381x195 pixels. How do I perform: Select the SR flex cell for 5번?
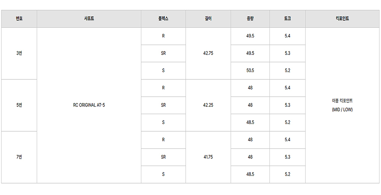[x=163, y=105]
